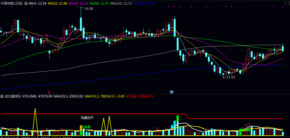Screen dimensions: 290x138
Task: Click the tallest yellow volume spike
Action: point(35,122)
